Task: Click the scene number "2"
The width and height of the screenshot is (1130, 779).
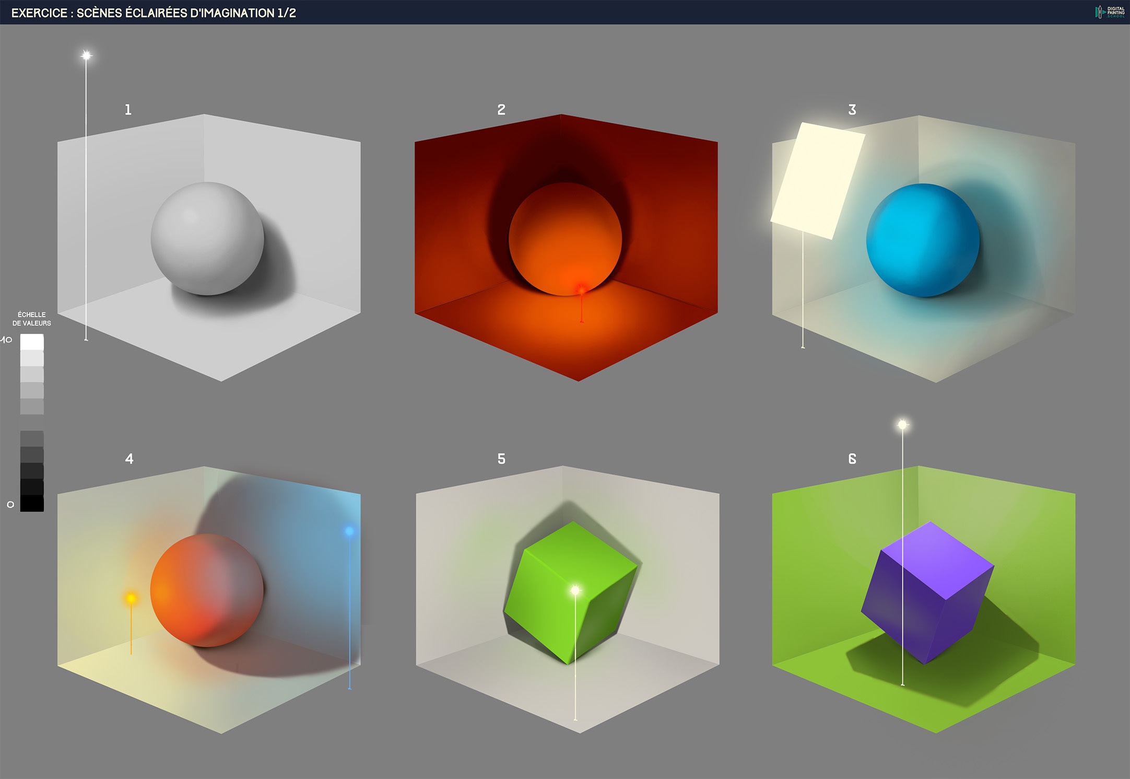Action: 501,110
